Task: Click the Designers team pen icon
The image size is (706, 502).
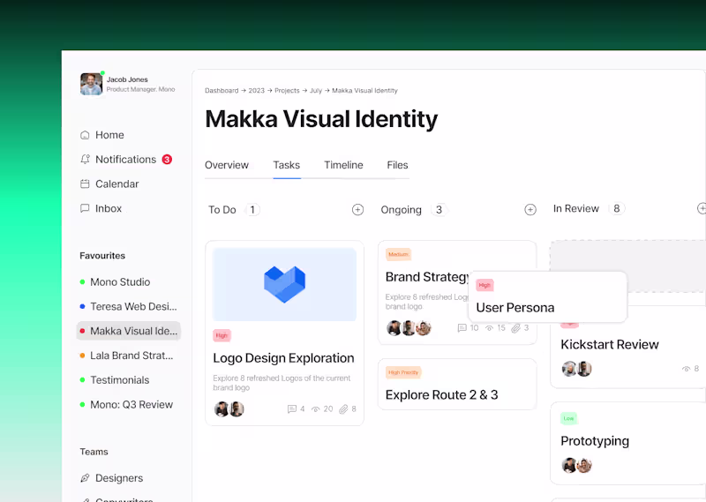Action: tap(85, 478)
